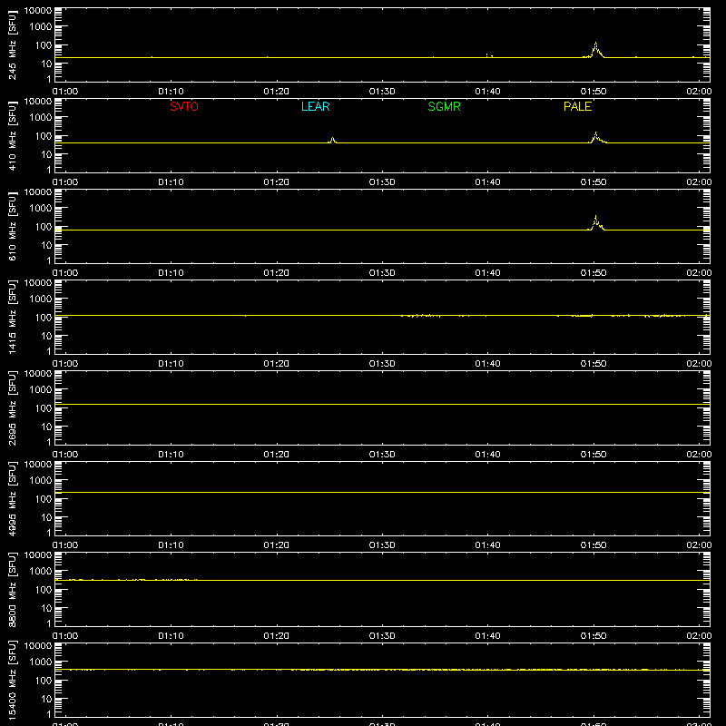Select the 410 MHz [SFU] axis title
Image resolution: width=726 pixels, height=726 pixels.
click(x=13, y=135)
